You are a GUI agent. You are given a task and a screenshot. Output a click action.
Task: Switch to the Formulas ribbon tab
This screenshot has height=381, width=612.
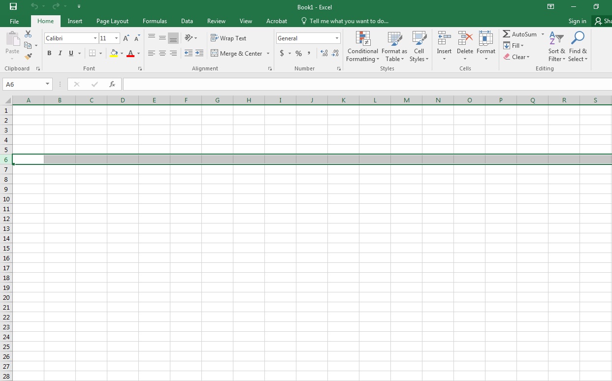[x=155, y=21]
